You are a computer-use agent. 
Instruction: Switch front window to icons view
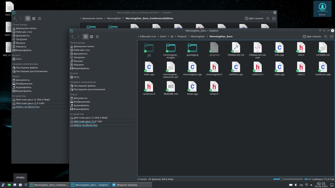[86, 37]
